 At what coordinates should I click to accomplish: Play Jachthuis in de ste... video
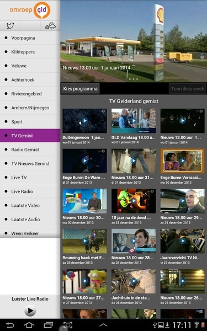(x=134, y=281)
